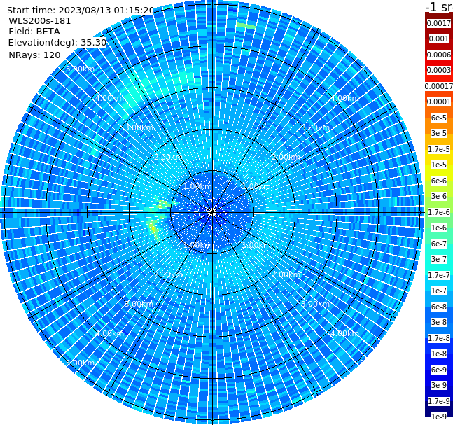
Task: Select the 4.00km ring label in upper-right quadrant
Action: [x=344, y=98]
